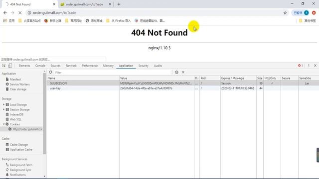Viewport: 319px width, 179px height.
Task: Close the DevTools panel
Action: [315, 66]
